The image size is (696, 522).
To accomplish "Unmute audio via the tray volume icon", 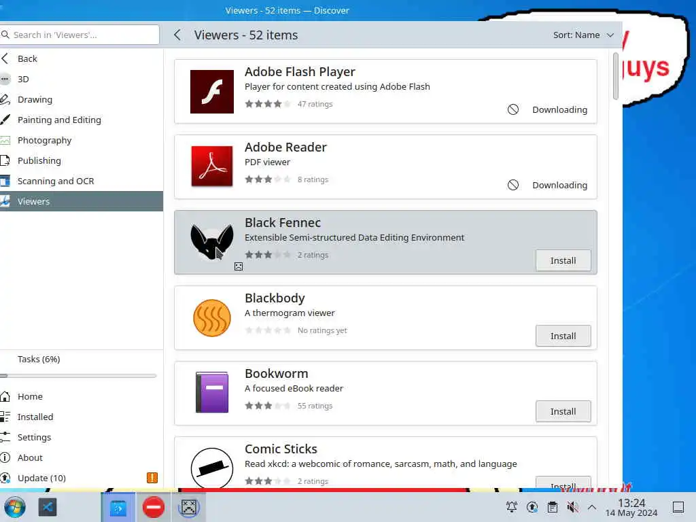I will click(x=572, y=507).
